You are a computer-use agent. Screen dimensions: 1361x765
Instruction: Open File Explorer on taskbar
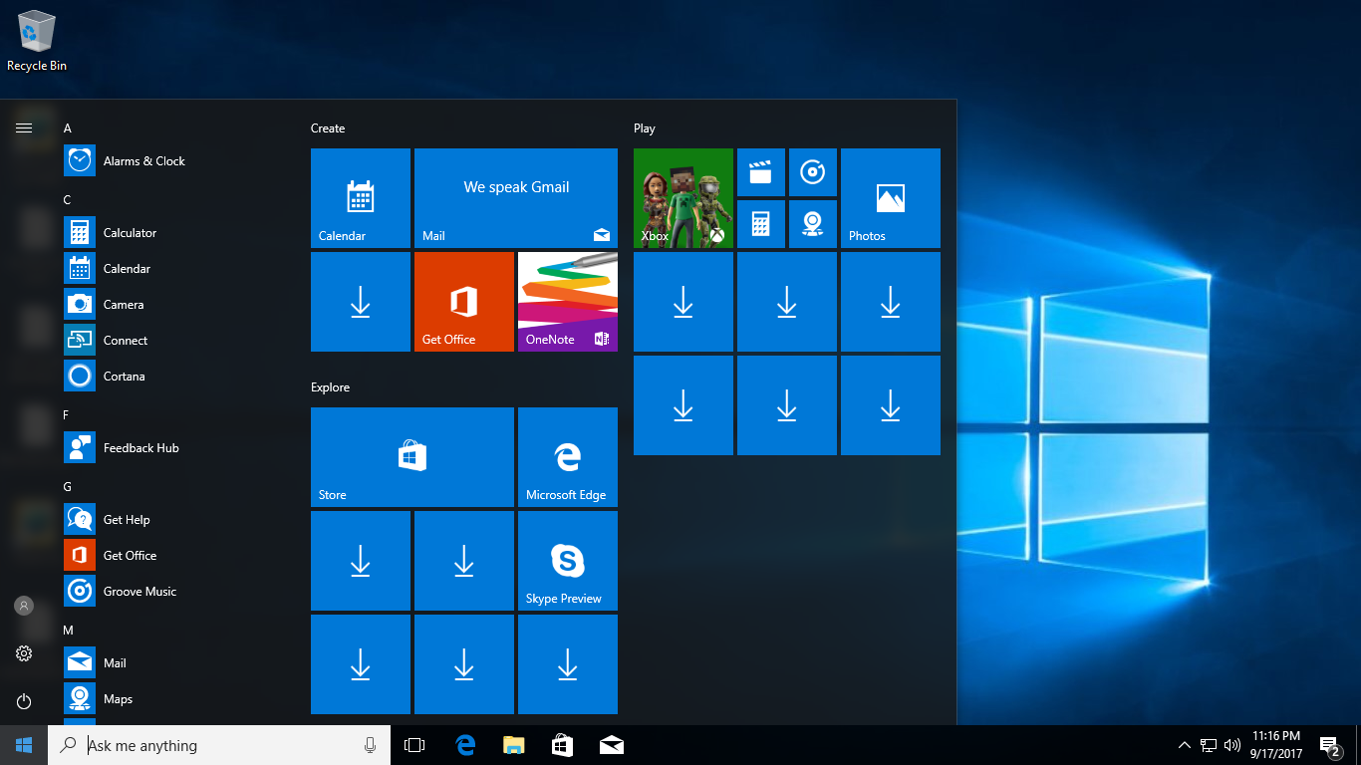pos(513,745)
